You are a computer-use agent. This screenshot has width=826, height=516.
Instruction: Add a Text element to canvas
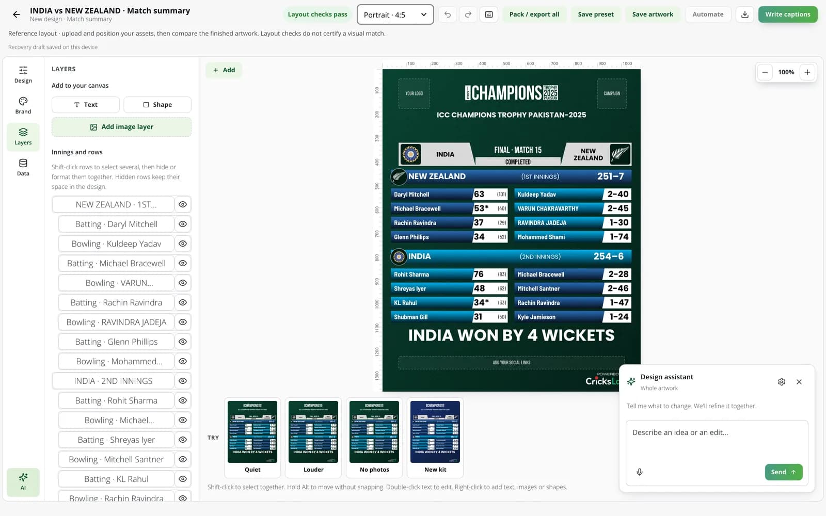tap(86, 105)
